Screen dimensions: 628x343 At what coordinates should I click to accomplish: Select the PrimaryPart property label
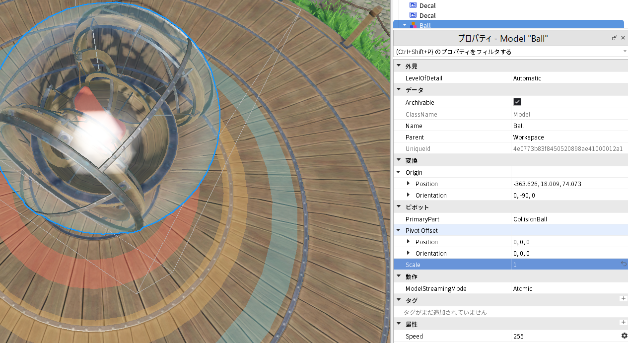coord(422,219)
